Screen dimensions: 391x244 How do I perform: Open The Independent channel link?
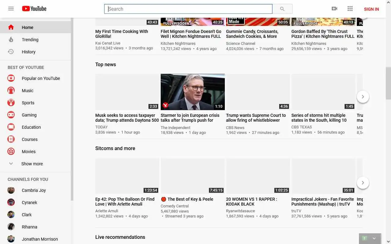(x=176, y=128)
